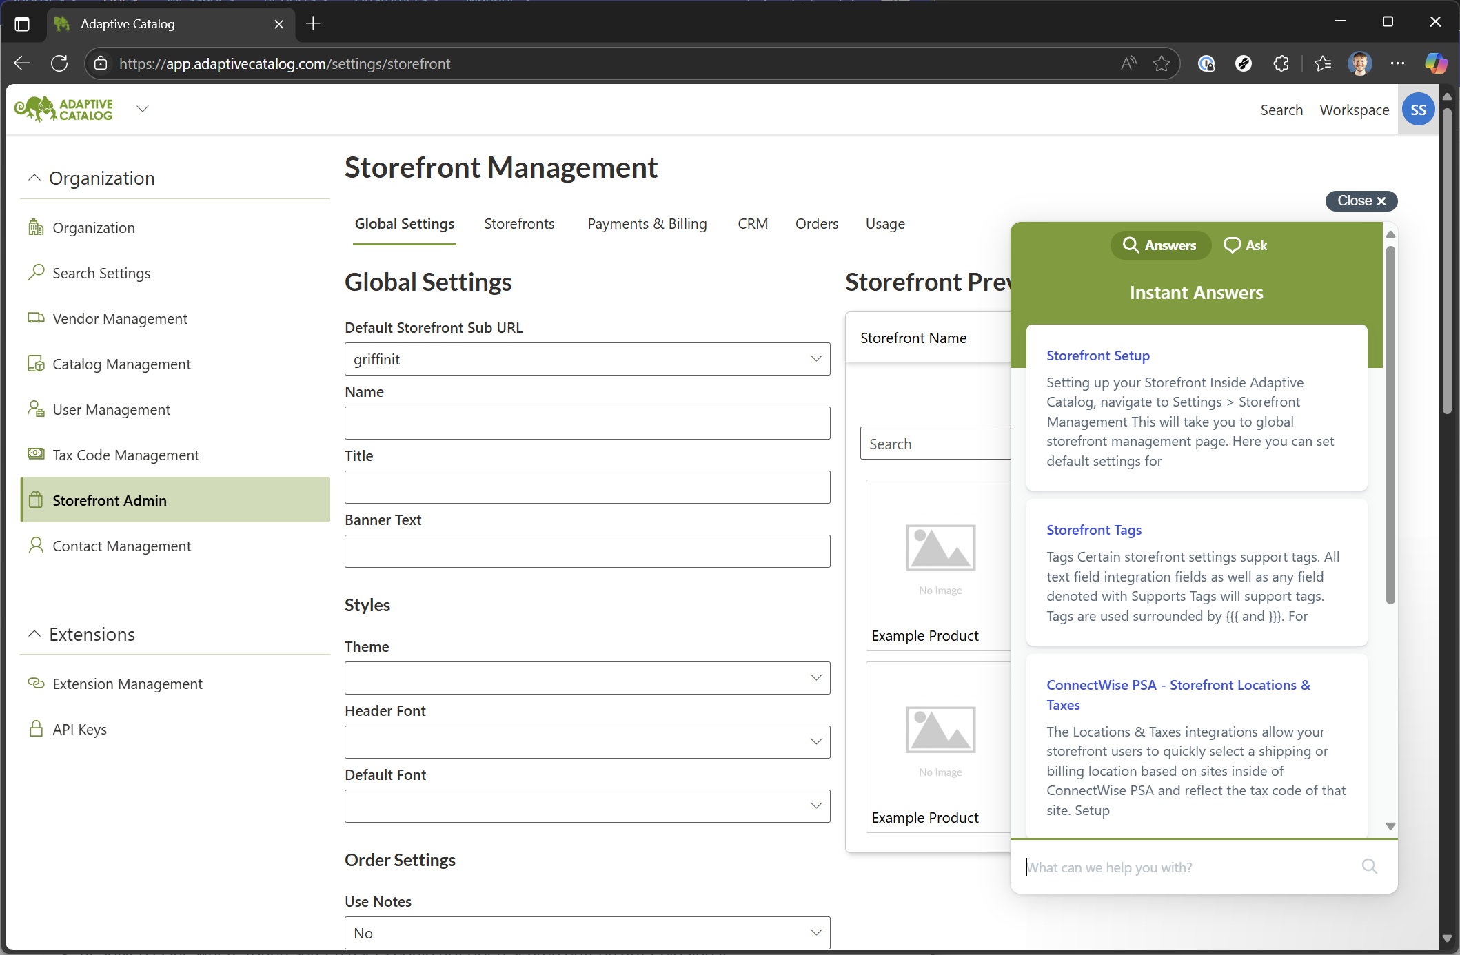
Task: Collapse the Organization section
Action: [x=34, y=178]
